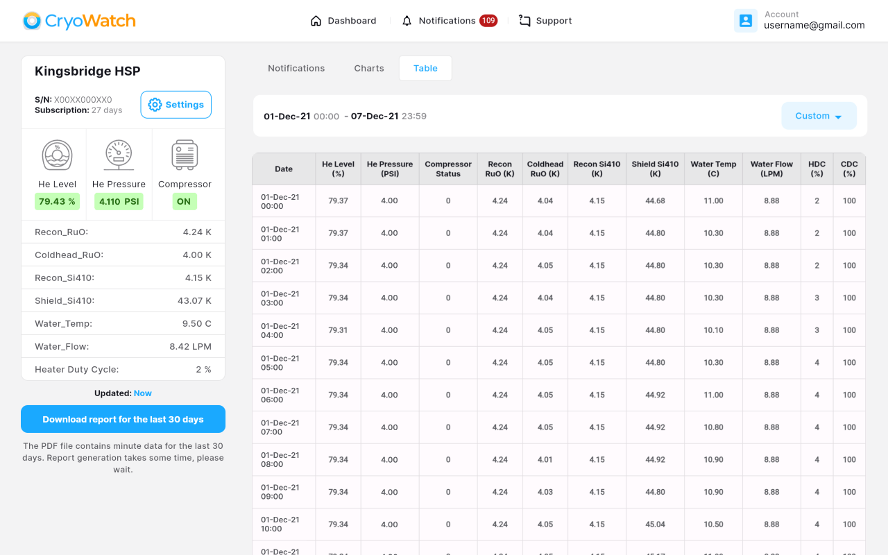Select the Table tab
Screen dimensions: 888x555
click(x=425, y=68)
